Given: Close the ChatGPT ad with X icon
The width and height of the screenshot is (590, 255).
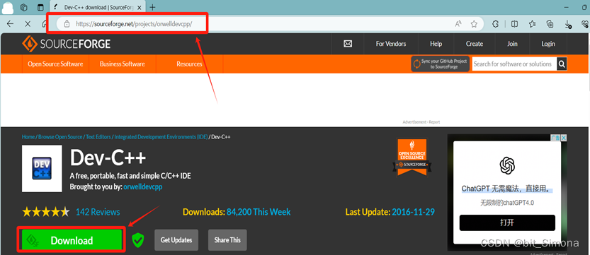Looking at the screenshot, I should coord(564,138).
